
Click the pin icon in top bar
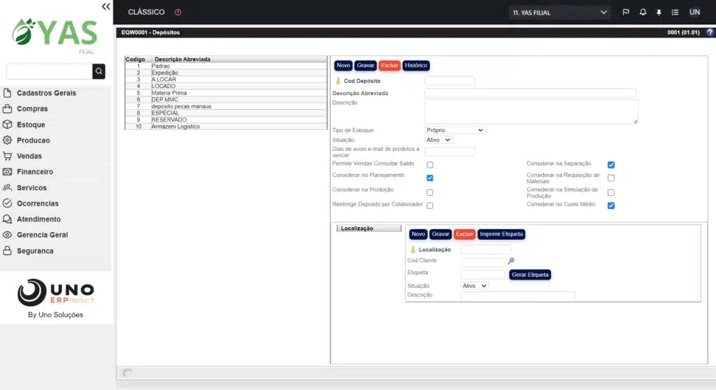[659, 13]
